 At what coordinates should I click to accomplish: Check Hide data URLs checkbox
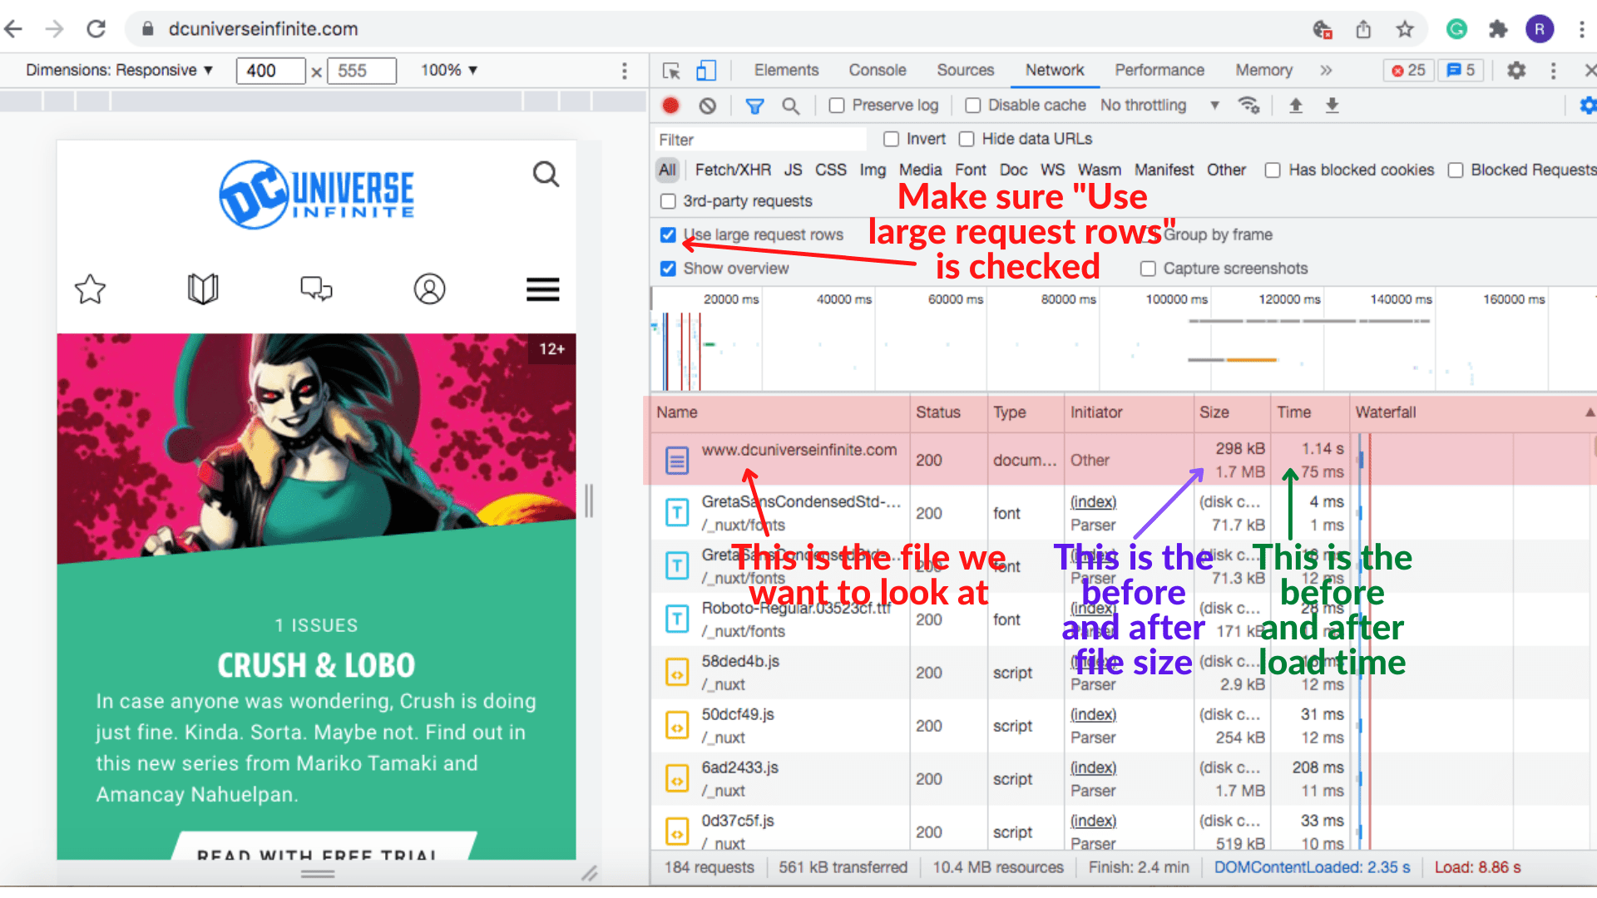click(967, 139)
